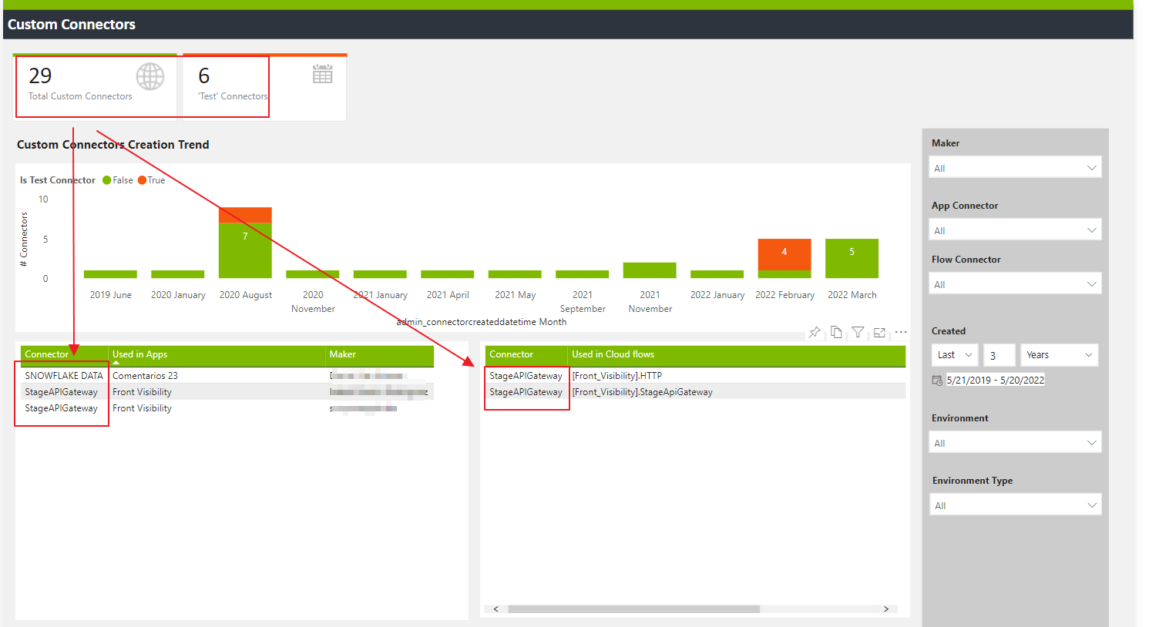1159x627 pixels.
Task: Click the right arrow of the cloud flows scrollbar
Action: pos(885,609)
